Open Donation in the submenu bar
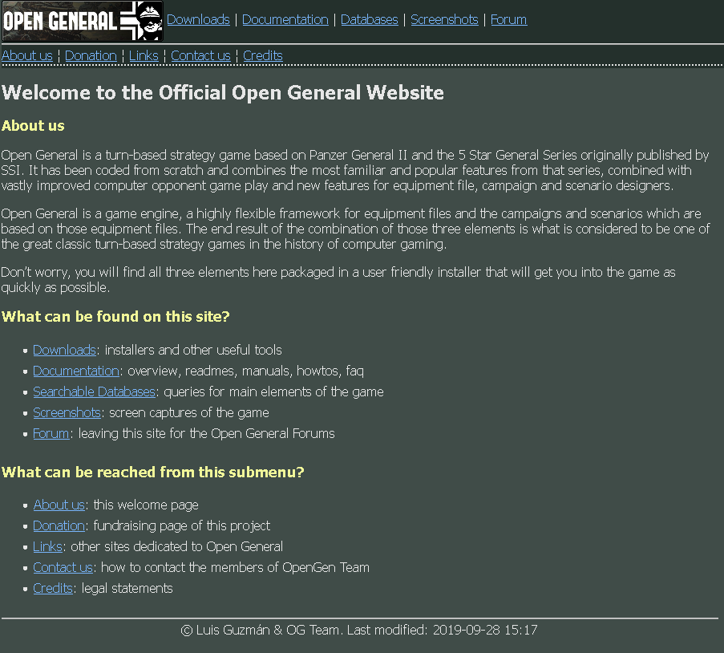The width and height of the screenshot is (724, 653). 91,55
